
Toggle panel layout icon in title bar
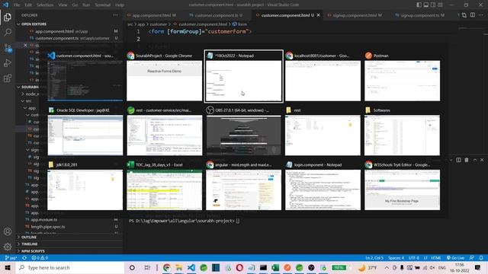point(426,5)
